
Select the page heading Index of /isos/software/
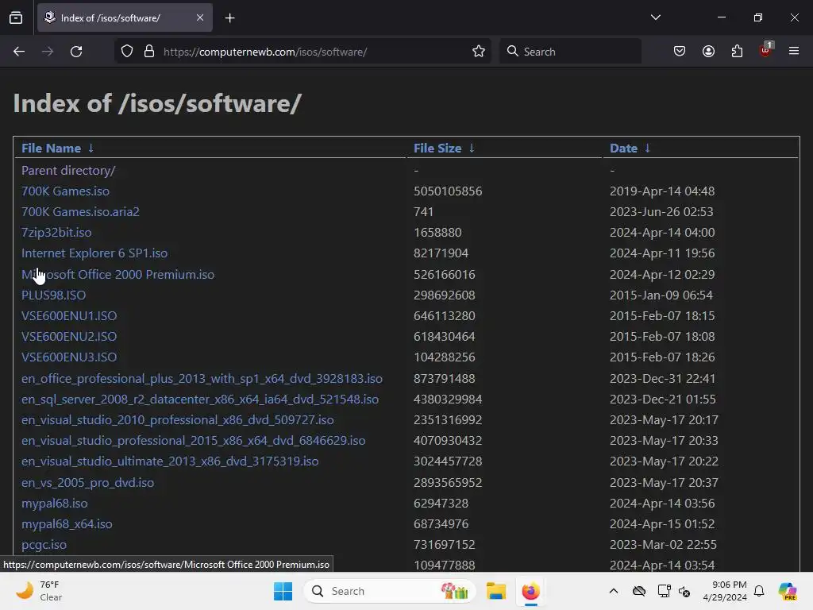[x=157, y=103]
